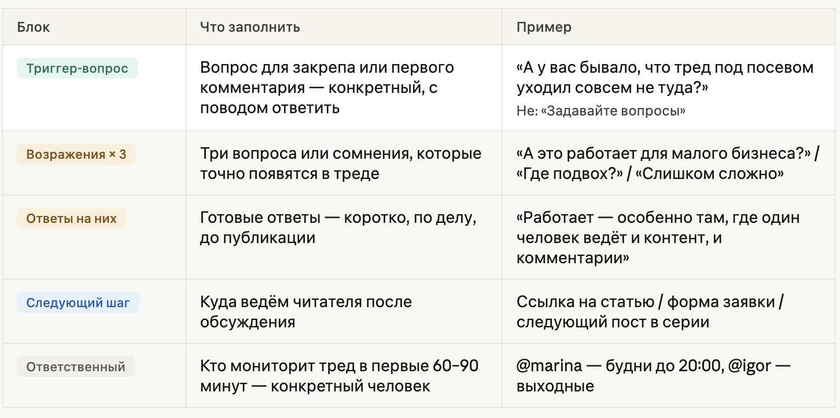This screenshot has height=418, width=840.
Task: Click the «Вопрос для закрепа или первого комментария» cell
Action: [327, 88]
